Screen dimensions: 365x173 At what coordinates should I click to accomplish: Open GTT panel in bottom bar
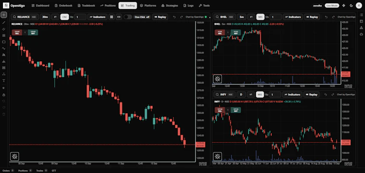click(54, 171)
